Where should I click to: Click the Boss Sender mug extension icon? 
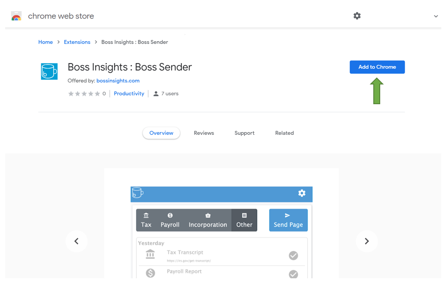pos(49,72)
